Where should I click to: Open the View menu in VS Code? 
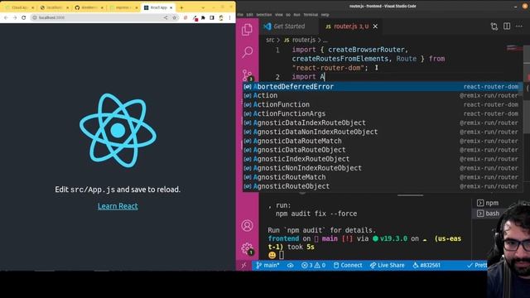[279, 15]
